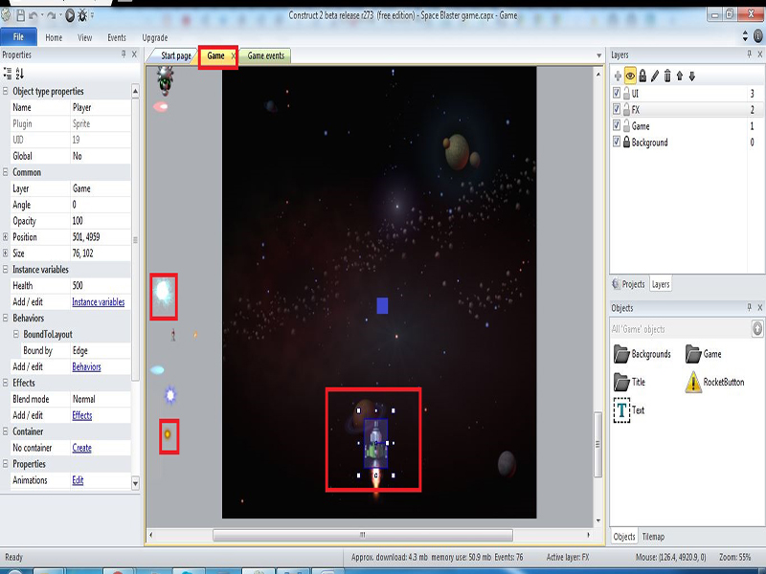
Task: Undo the last action
Action: point(33,15)
